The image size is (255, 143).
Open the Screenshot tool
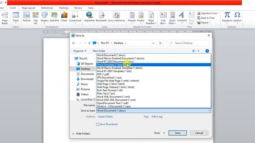(x=75, y=18)
